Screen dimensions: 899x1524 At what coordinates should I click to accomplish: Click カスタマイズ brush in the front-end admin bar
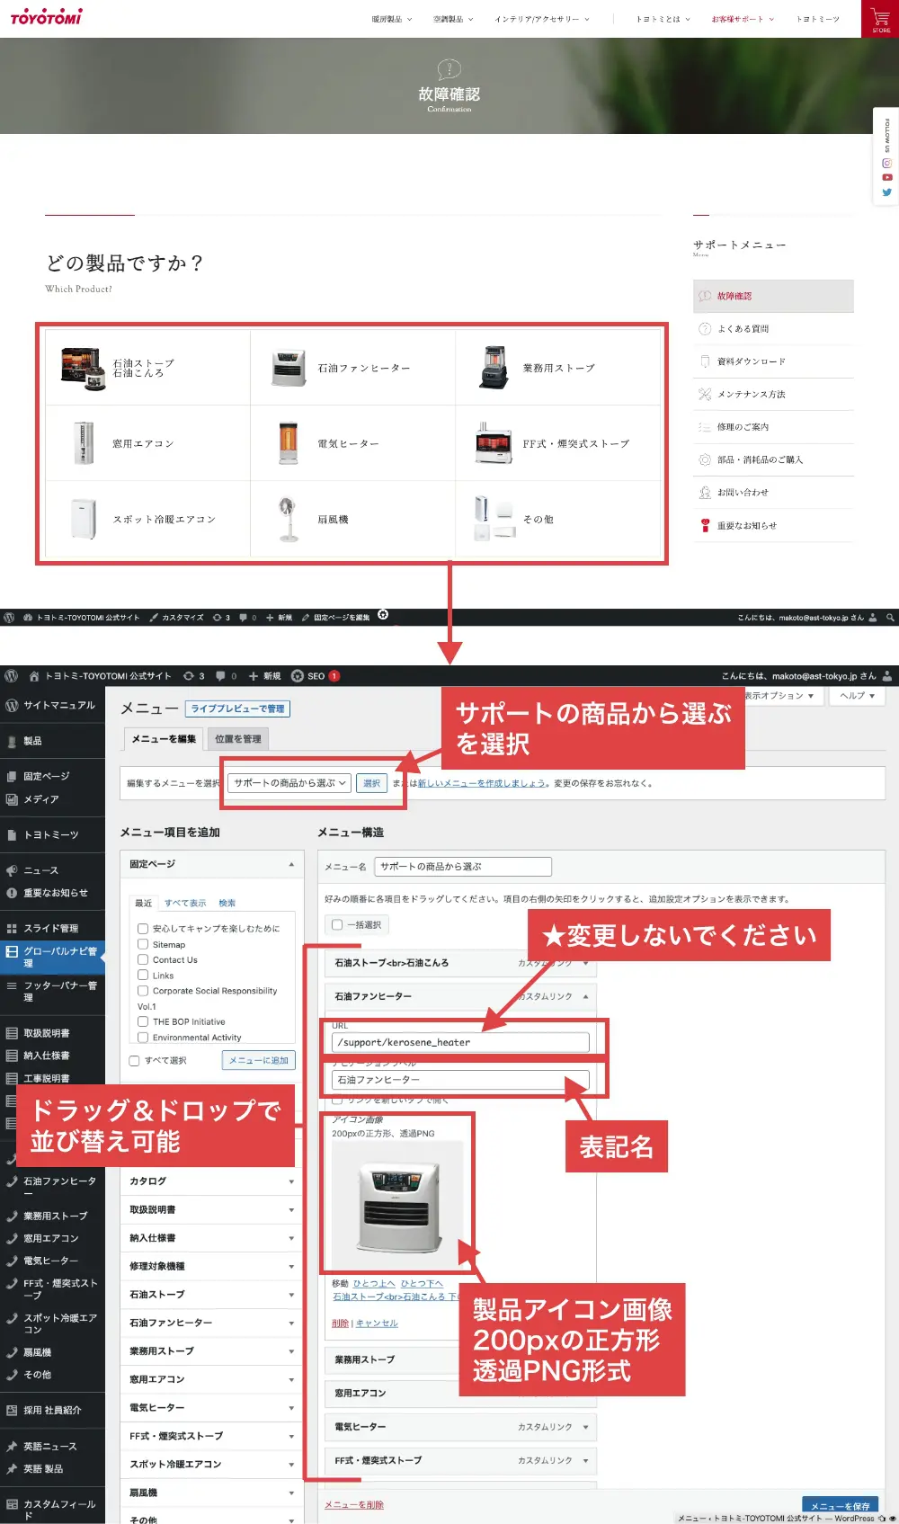pyautogui.click(x=176, y=618)
